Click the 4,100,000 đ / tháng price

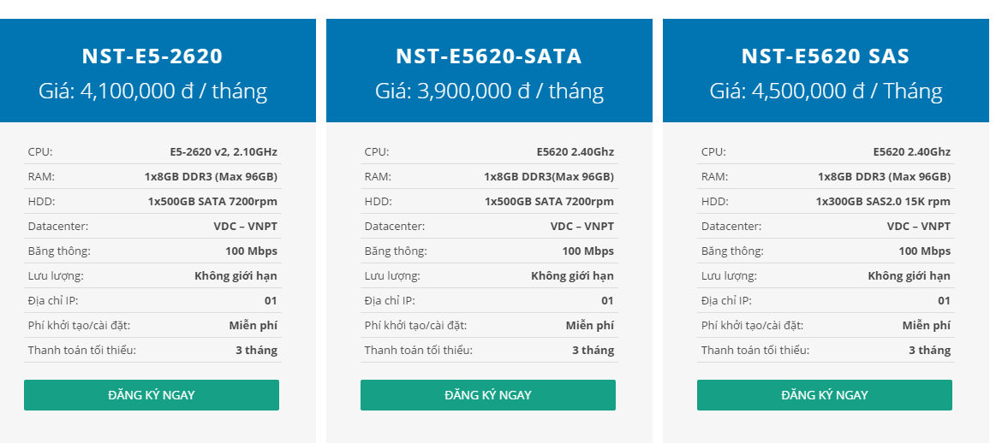[152, 91]
